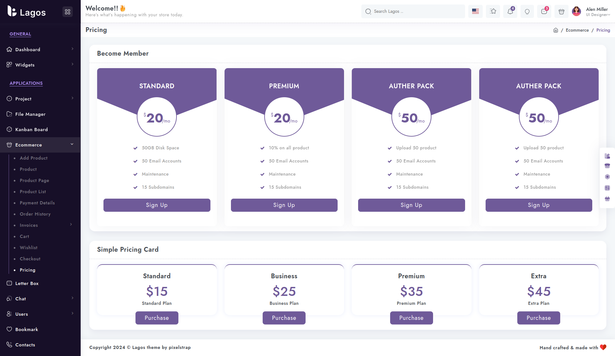Click the sidebar grid toggle icon

pos(68,12)
